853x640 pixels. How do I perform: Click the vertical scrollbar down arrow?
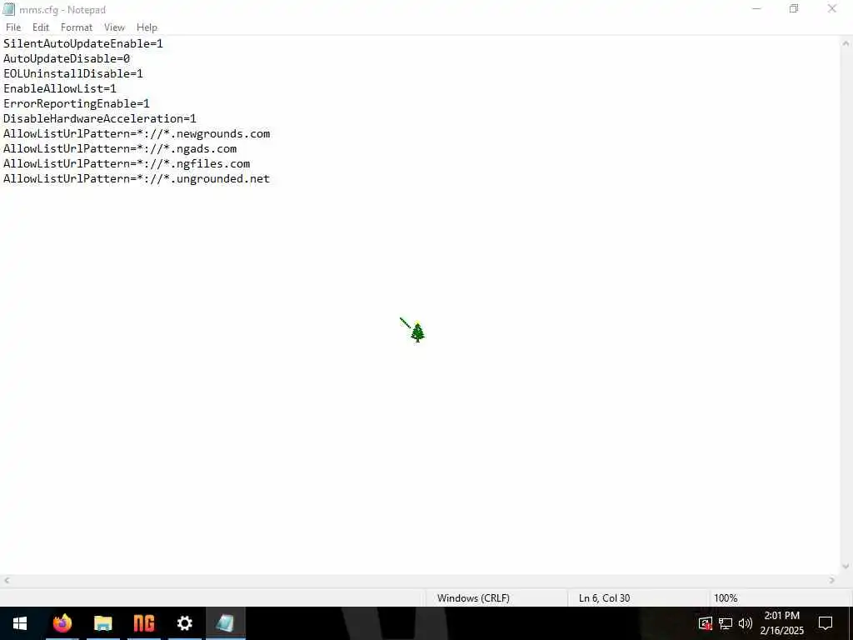(x=846, y=567)
